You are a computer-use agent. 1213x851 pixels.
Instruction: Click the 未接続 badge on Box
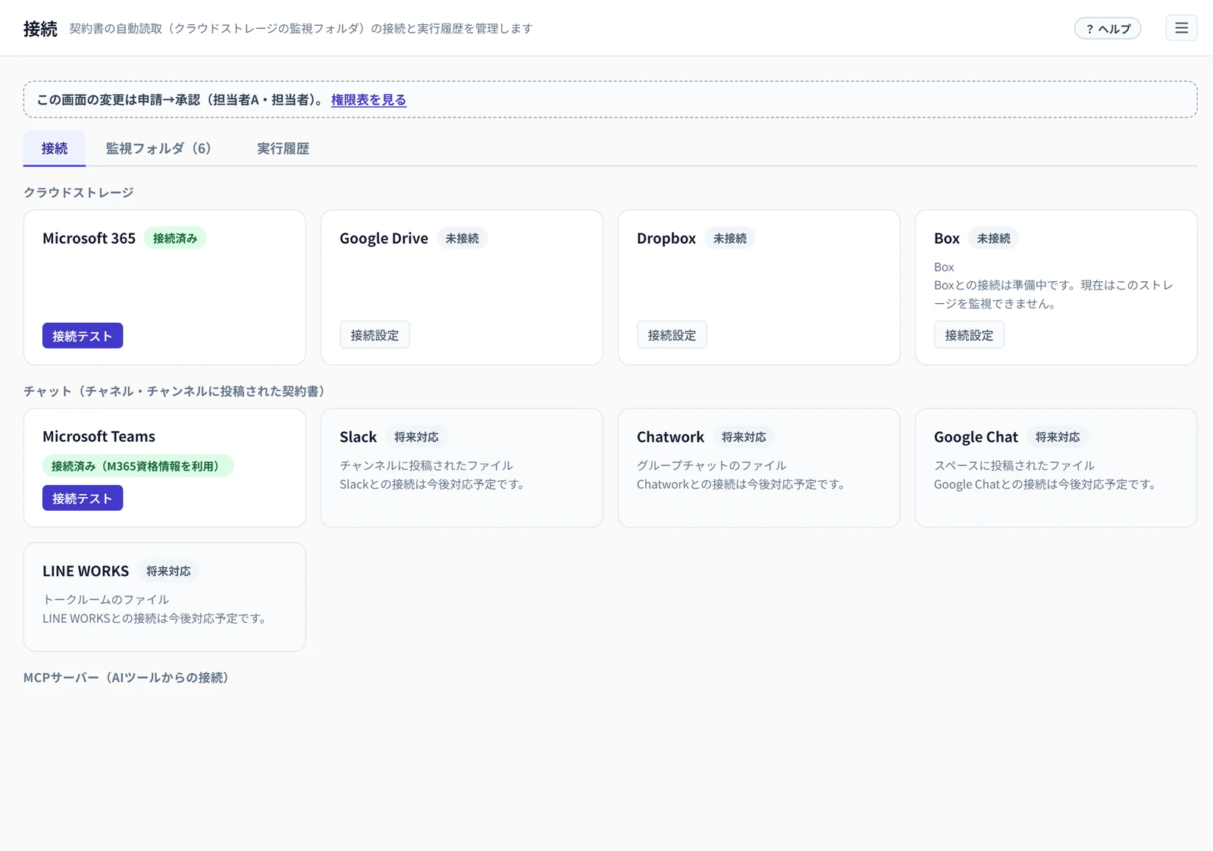point(994,238)
